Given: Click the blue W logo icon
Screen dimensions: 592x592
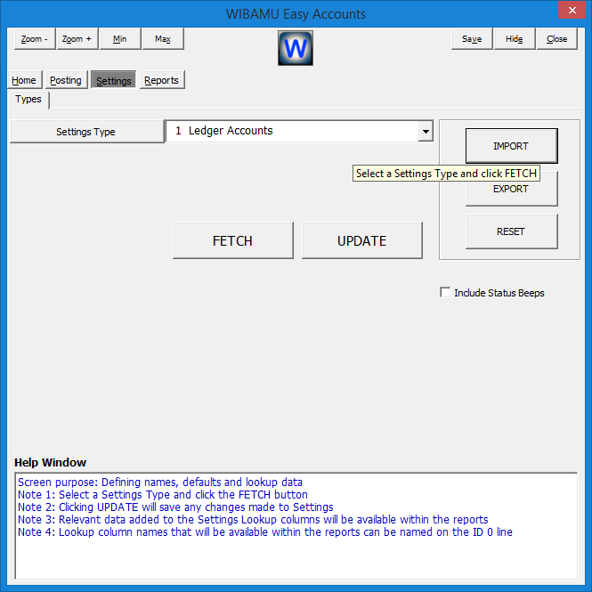Looking at the screenshot, I should coord(296,48).
